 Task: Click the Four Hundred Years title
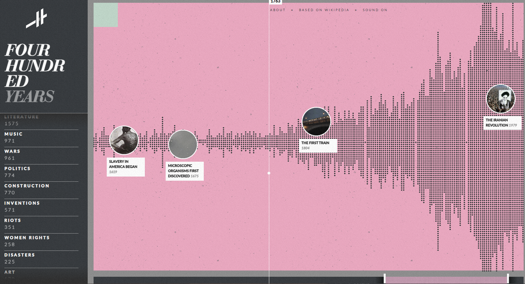pos(35,73)
